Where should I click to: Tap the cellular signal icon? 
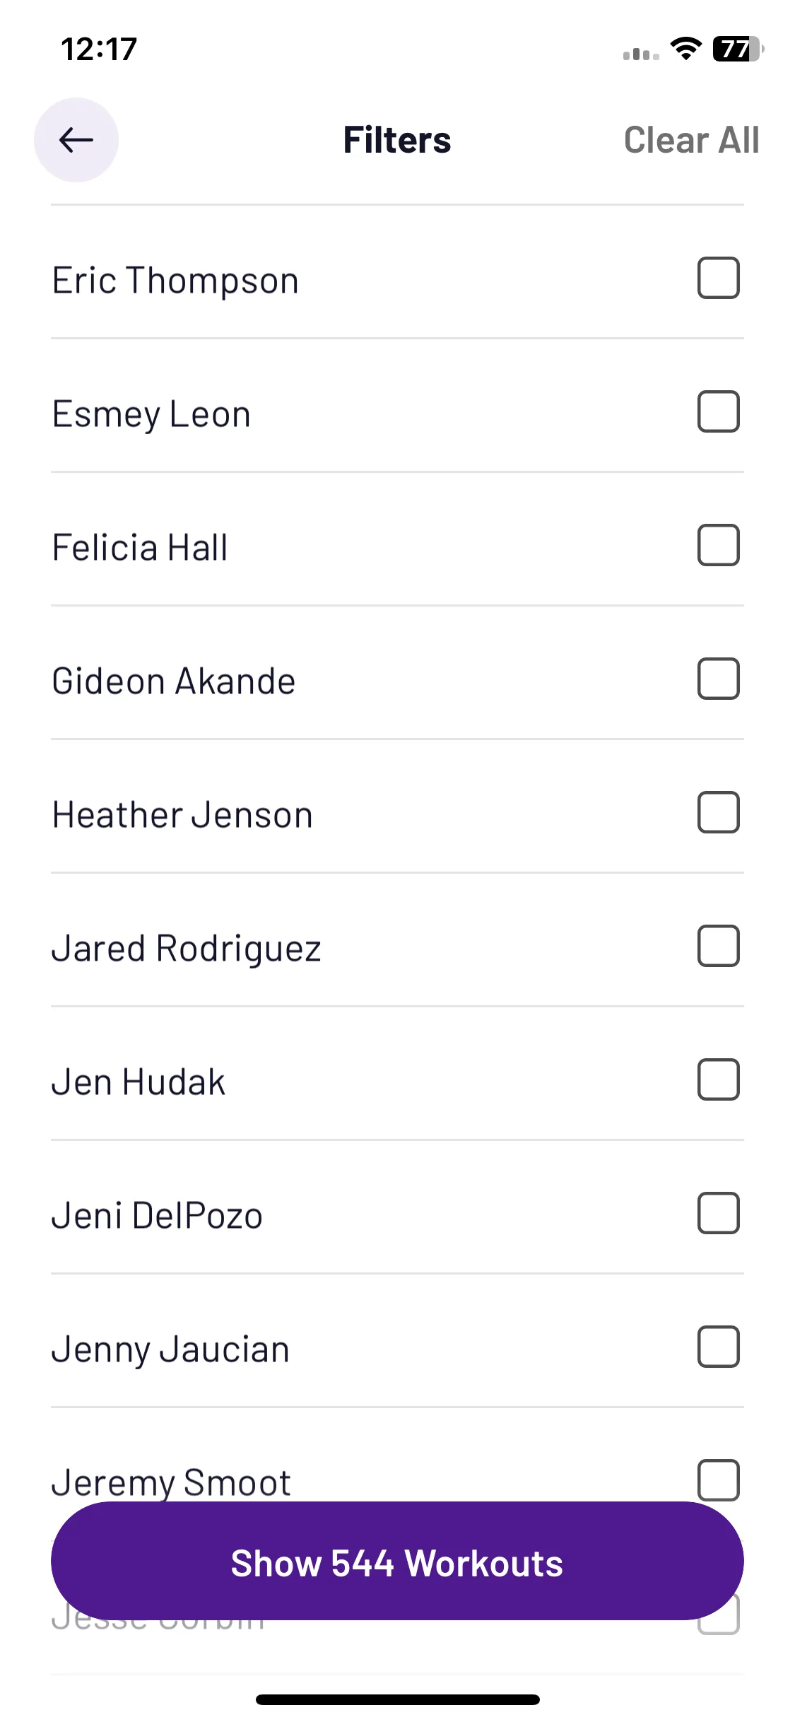(641, 54)
